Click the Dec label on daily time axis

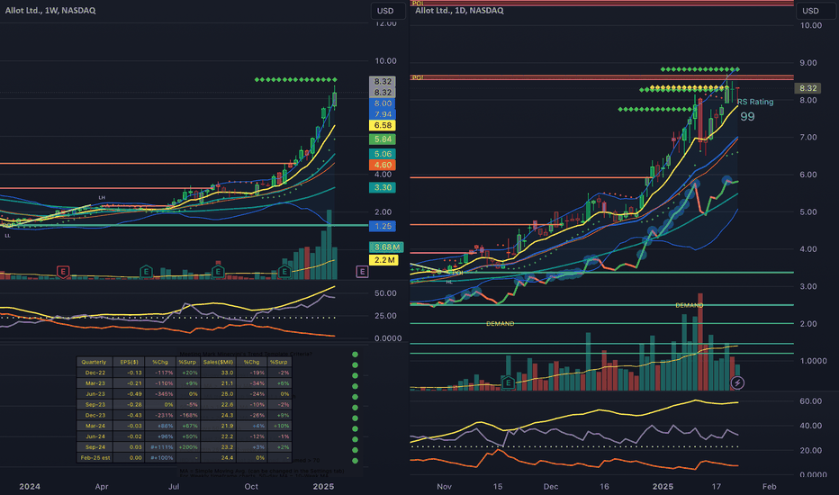[x=551, y=486]
